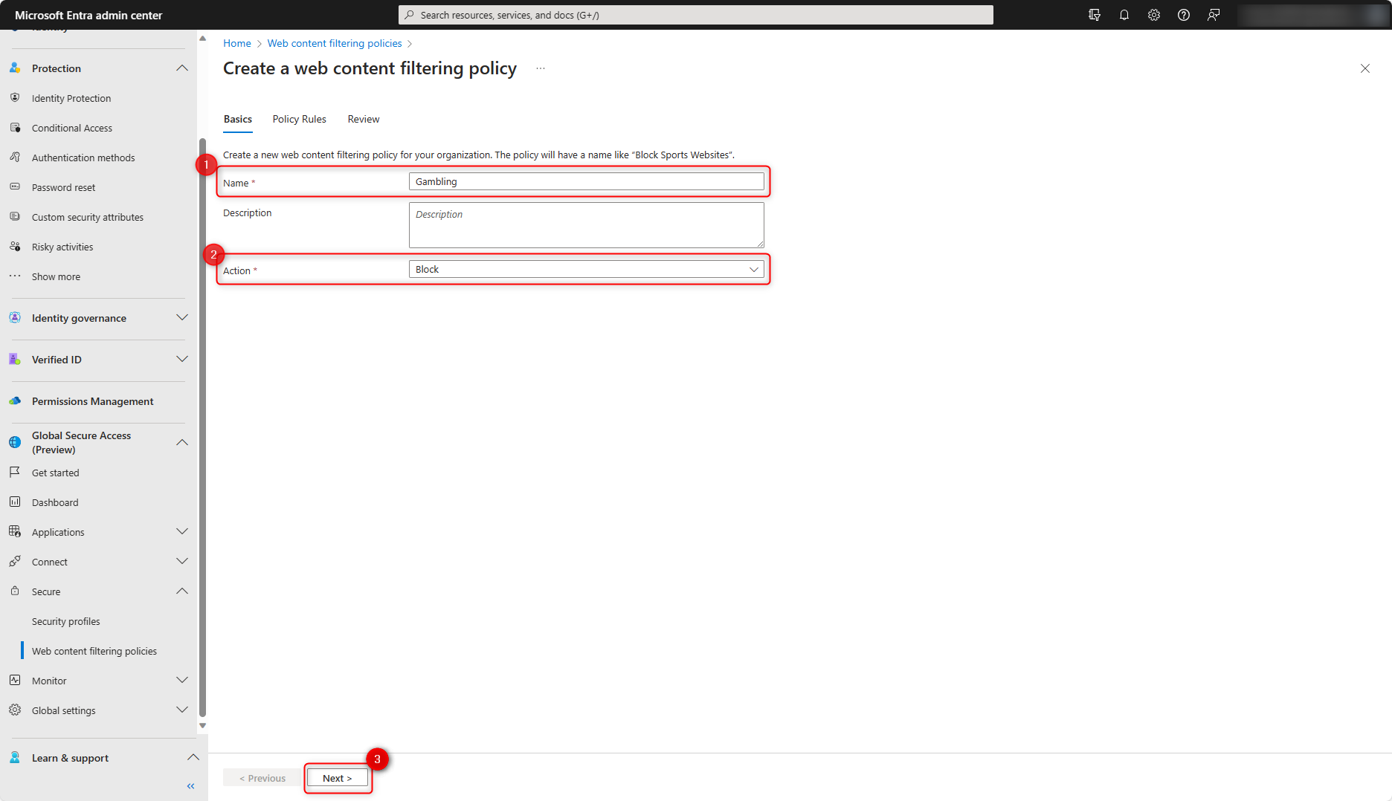The width and height of the screenshot is (1392, 801).
Task: Expand the Identity governance section
Action: click(181, 318)
